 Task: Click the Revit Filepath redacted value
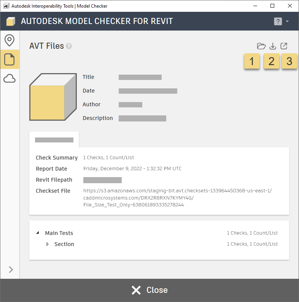coord(102,180)
